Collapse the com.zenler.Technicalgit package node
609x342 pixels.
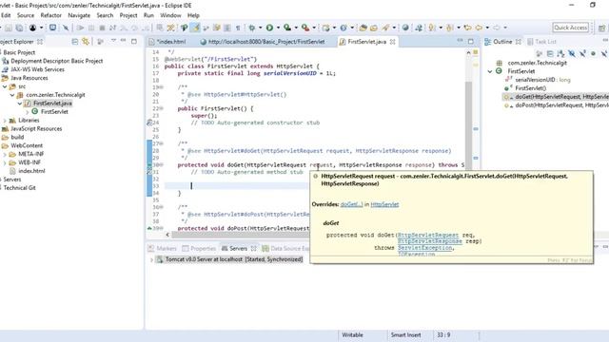(12, 95)
